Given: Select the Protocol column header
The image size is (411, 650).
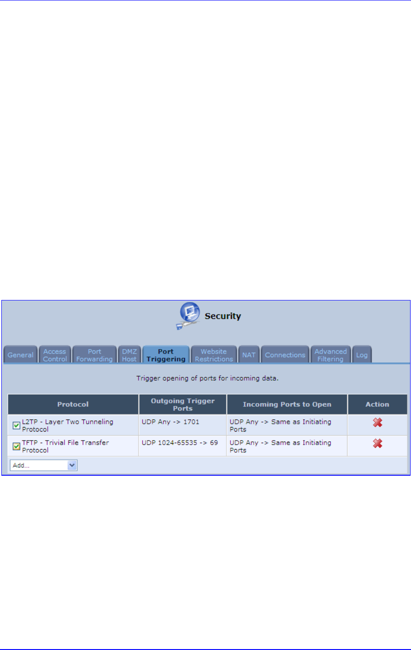Looking at the screenshot, I should point(73,405).
